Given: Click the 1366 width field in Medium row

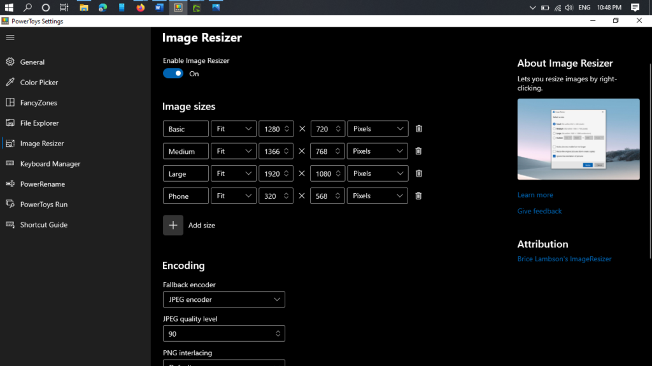Looking at the screenshot, I should click(276, 151).
